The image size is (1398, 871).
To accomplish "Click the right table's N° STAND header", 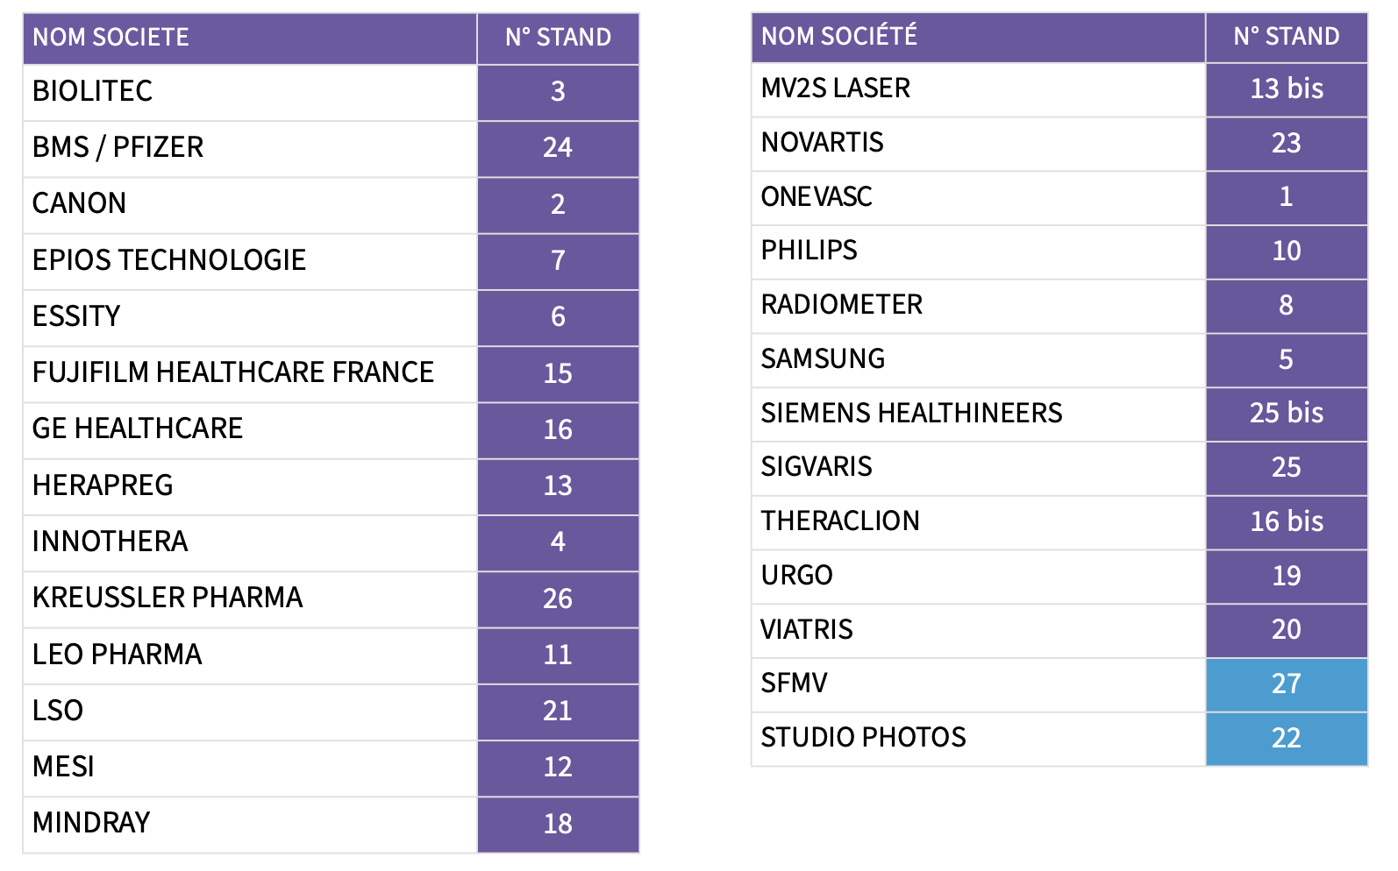I will coord(1286,37).
